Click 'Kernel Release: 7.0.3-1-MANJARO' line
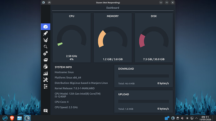 pos(75,88)
